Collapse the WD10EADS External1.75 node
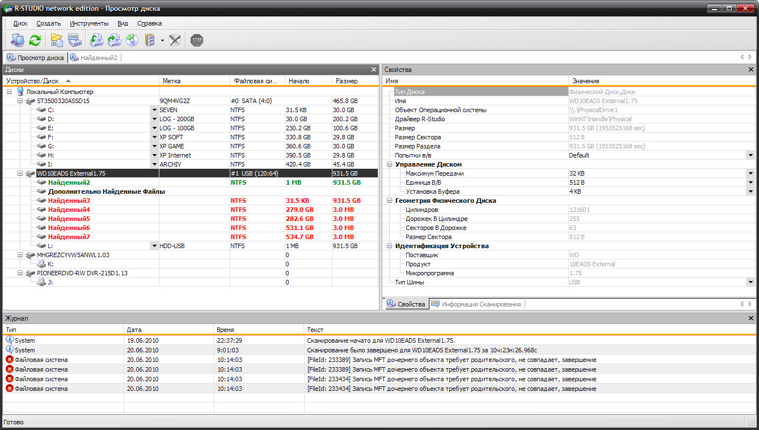The width and height of the screenshot is (759, 430). click(x=20, y=173)
